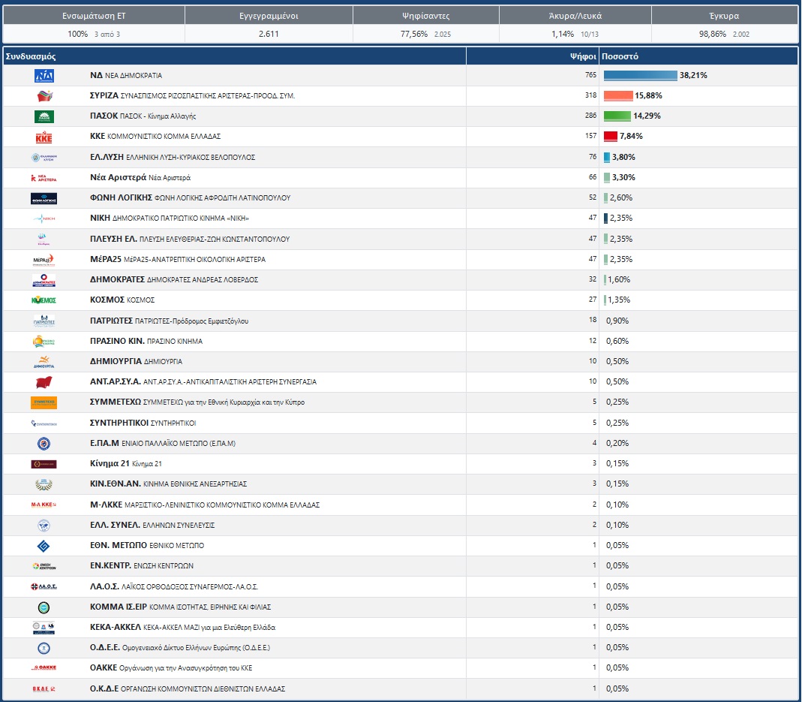Viewport: 802px width, 702px height.
Task: Click the ΣΥΡΙΖΑ orange percentage bar
Action: coord(618,96)
